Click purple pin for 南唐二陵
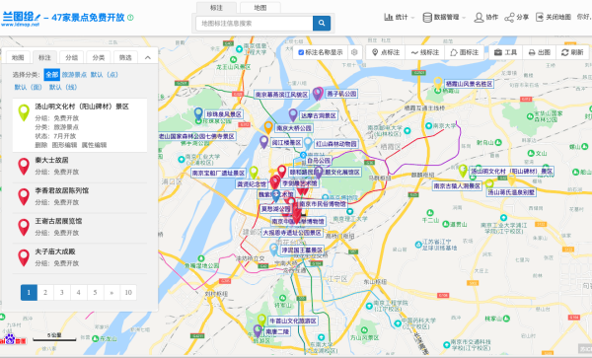Viewport: 592px width, 358px height. tap(258, 330)
